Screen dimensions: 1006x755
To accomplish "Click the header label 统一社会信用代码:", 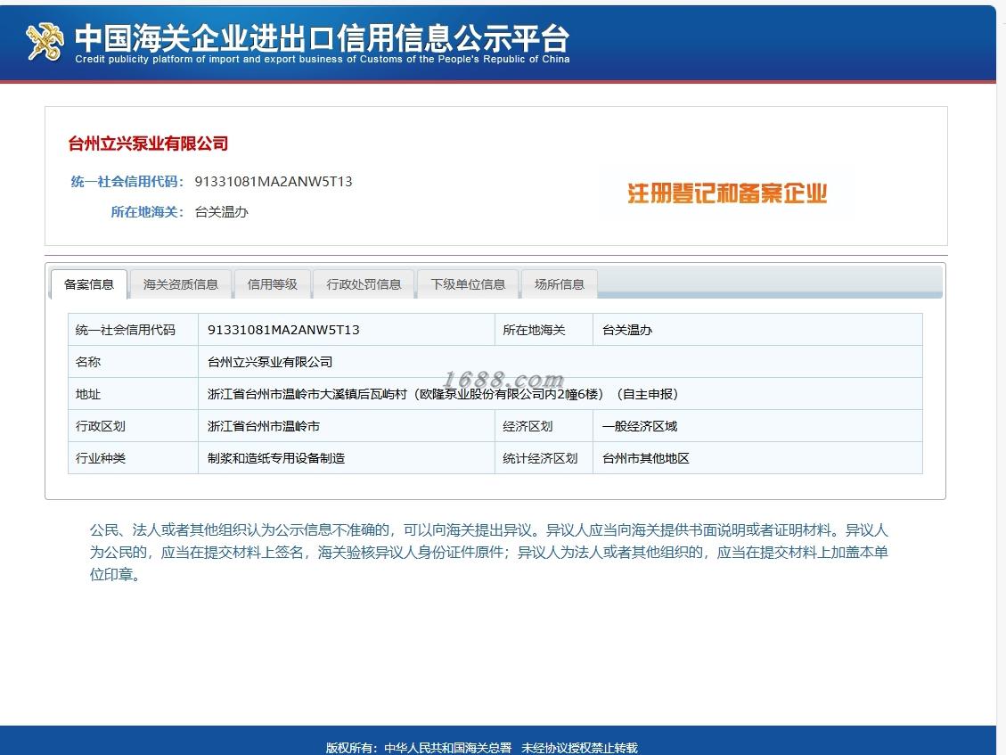I will (x=127, y=182).
